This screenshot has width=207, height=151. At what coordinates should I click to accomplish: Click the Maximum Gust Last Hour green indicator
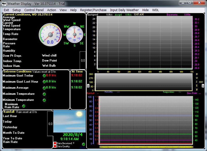click(x=44, y=82)
